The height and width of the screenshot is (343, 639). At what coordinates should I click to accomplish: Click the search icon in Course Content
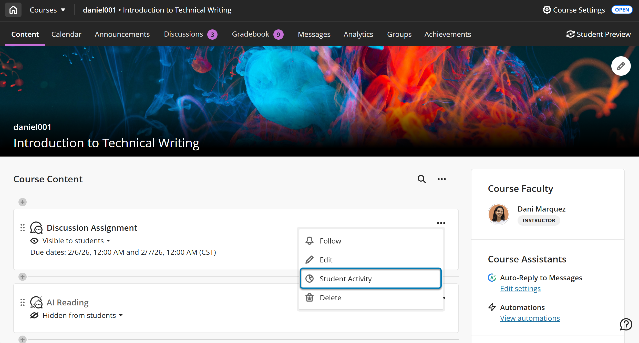pyautogui.click(x=421, y=179)
